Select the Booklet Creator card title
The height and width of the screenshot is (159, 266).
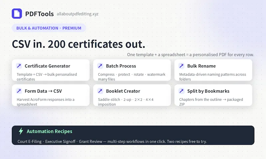pos(123,91)
